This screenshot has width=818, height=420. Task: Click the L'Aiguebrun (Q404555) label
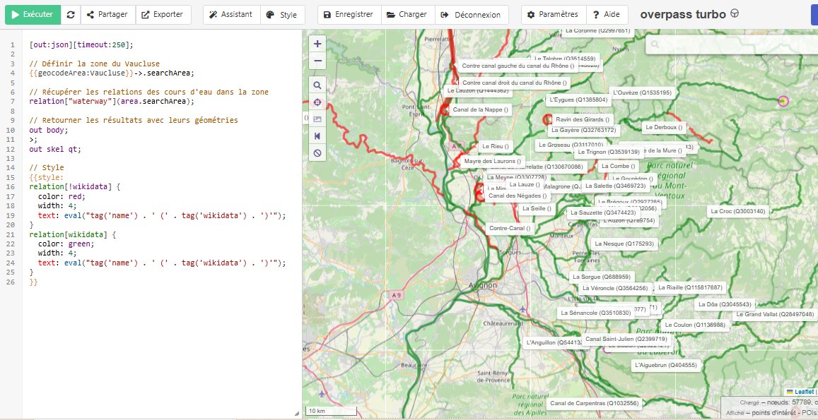(666, 366)
